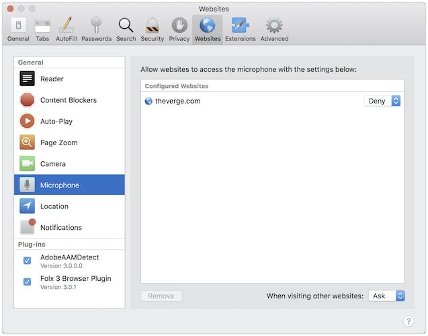The height and width of the screenshot is (336, 428).
Task: Open the Security padlock pane
Action: click(x=152, y=29)
